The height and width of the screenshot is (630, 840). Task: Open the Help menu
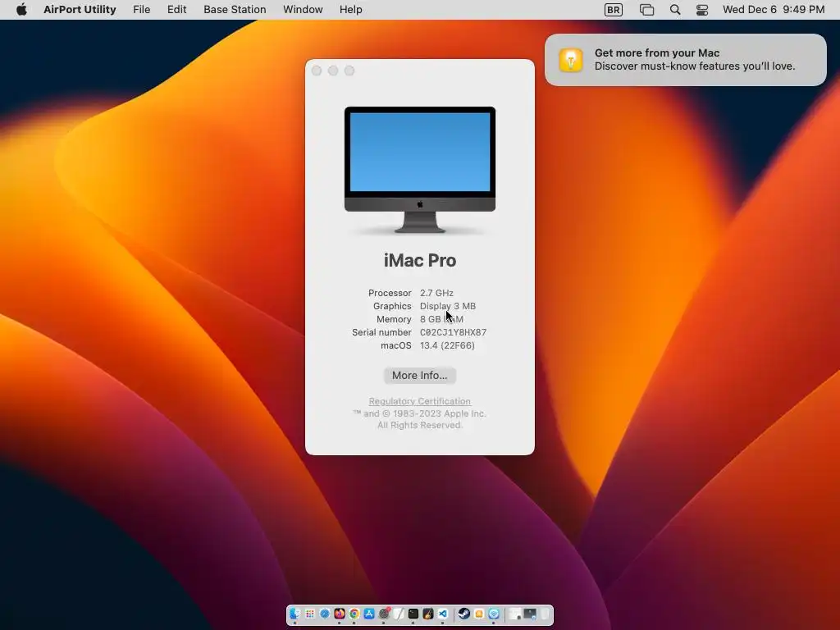tap(351, 9)
